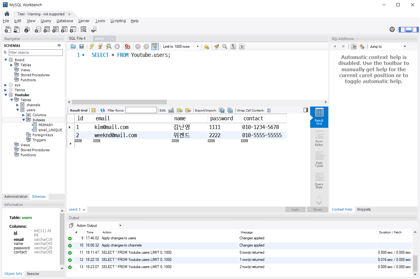Open the Query Stats view
The height and width of the screenshot is (279, 420).
point(319,181)
